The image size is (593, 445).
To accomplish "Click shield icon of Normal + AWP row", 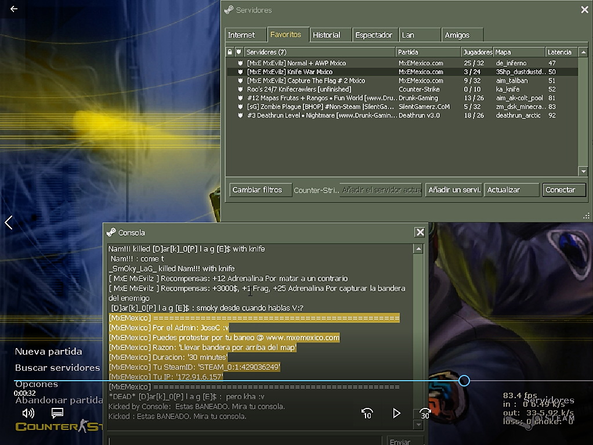I will 240,63.
